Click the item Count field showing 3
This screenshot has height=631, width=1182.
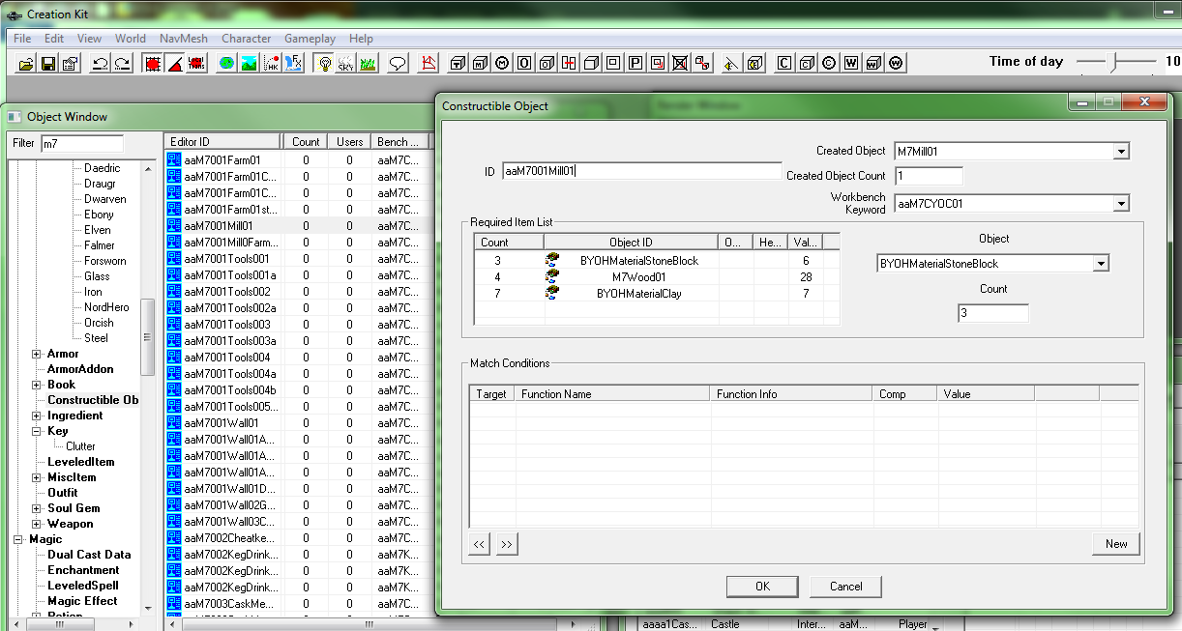click(x=993, y=313)
